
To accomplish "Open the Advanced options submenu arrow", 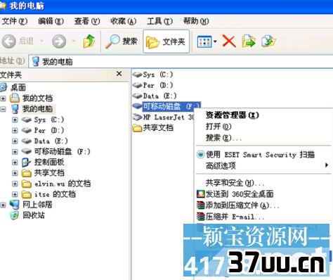I will [x=327, y=165].
